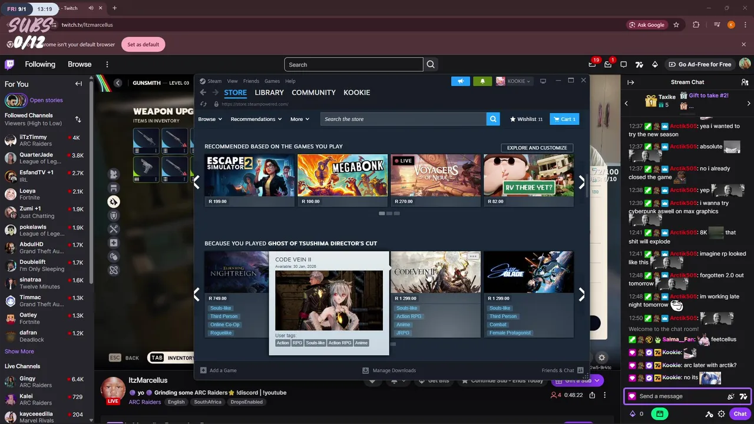
Task: Open the KOOKIE profile tab in Steam
Action: 357,92
